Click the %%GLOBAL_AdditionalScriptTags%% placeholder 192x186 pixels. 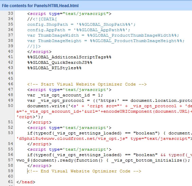[69, 57]
